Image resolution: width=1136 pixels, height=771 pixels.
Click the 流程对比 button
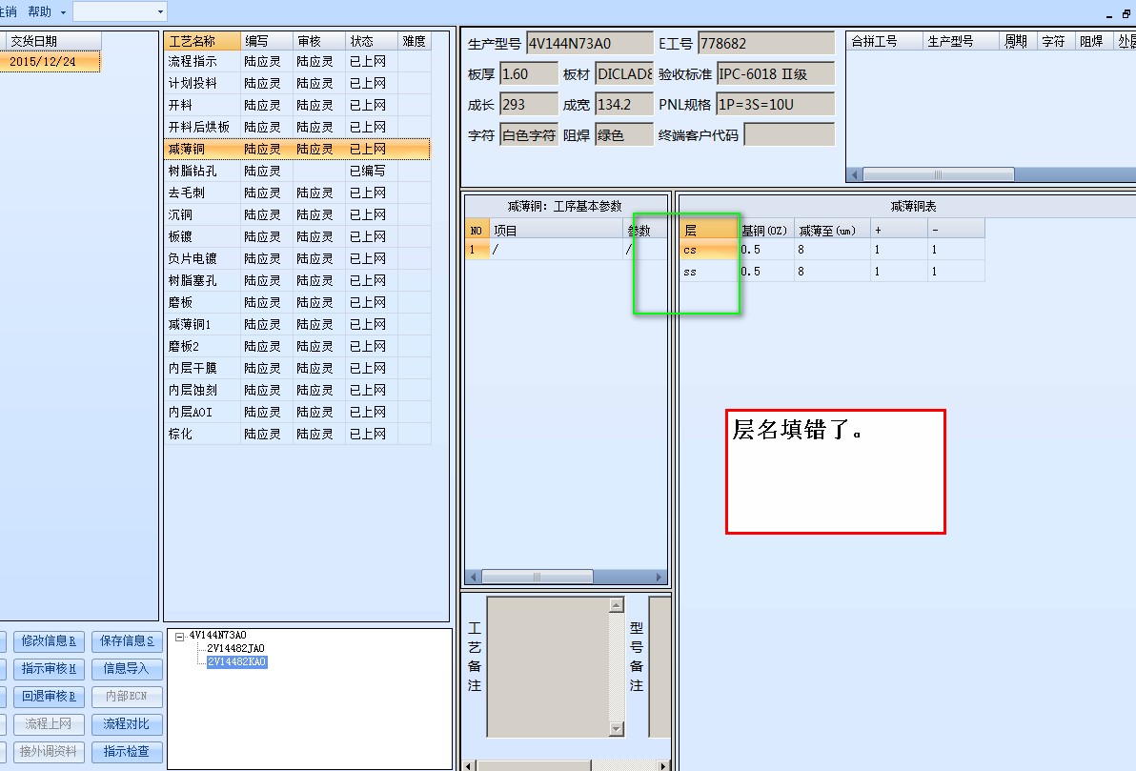pos(127,724)
